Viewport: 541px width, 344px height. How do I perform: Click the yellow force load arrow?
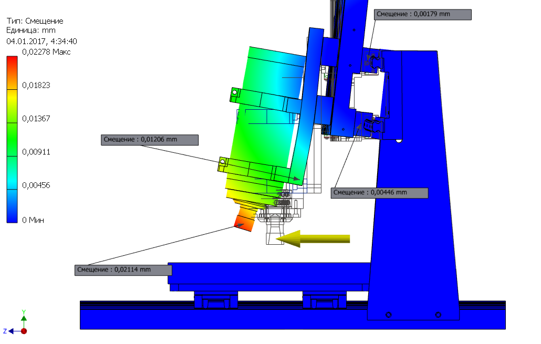click(313, 239)
